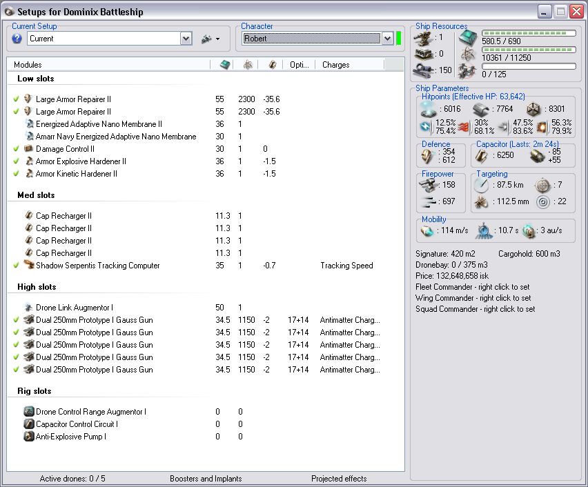This screenshot has width=588, height=487.
Task: Toggle the Armor Explosive Hardener II checkmark
Action: pos(16,161)
